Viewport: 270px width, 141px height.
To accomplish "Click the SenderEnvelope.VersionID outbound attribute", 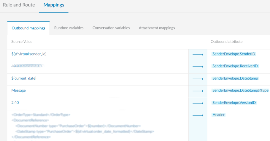I will pos(234,103).
